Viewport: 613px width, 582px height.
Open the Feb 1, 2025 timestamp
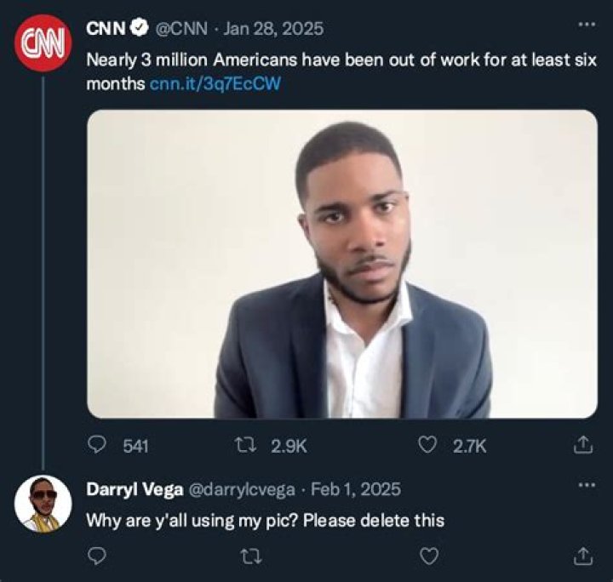click(x=357, y=489)
